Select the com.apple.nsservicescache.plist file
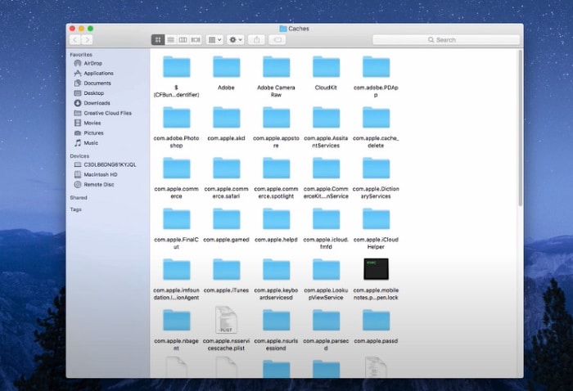Viewport: 573px width, 391px height. 226,320
